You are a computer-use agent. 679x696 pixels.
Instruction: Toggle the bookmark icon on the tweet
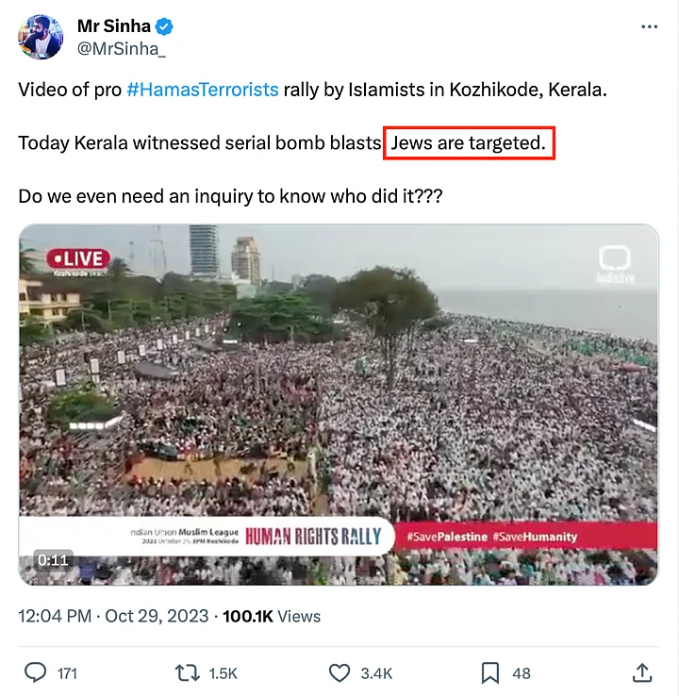point(490,672)
